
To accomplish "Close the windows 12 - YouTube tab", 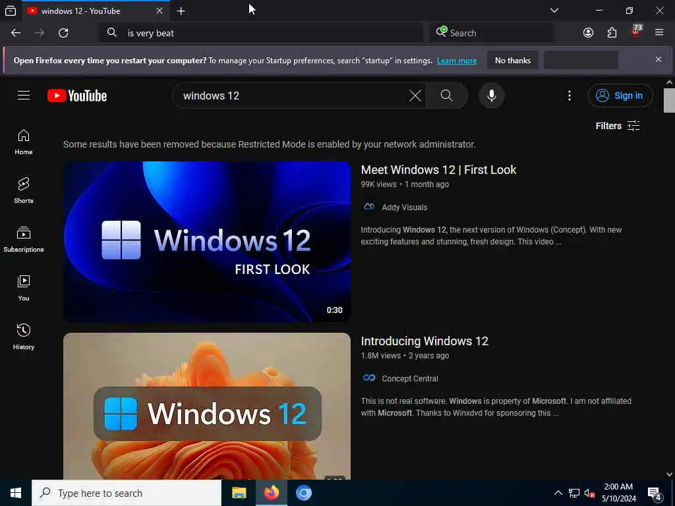I will point(160,11).
